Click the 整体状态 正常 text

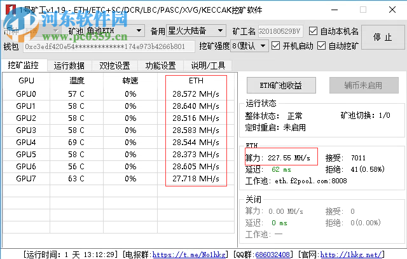[x=274, y=116]
